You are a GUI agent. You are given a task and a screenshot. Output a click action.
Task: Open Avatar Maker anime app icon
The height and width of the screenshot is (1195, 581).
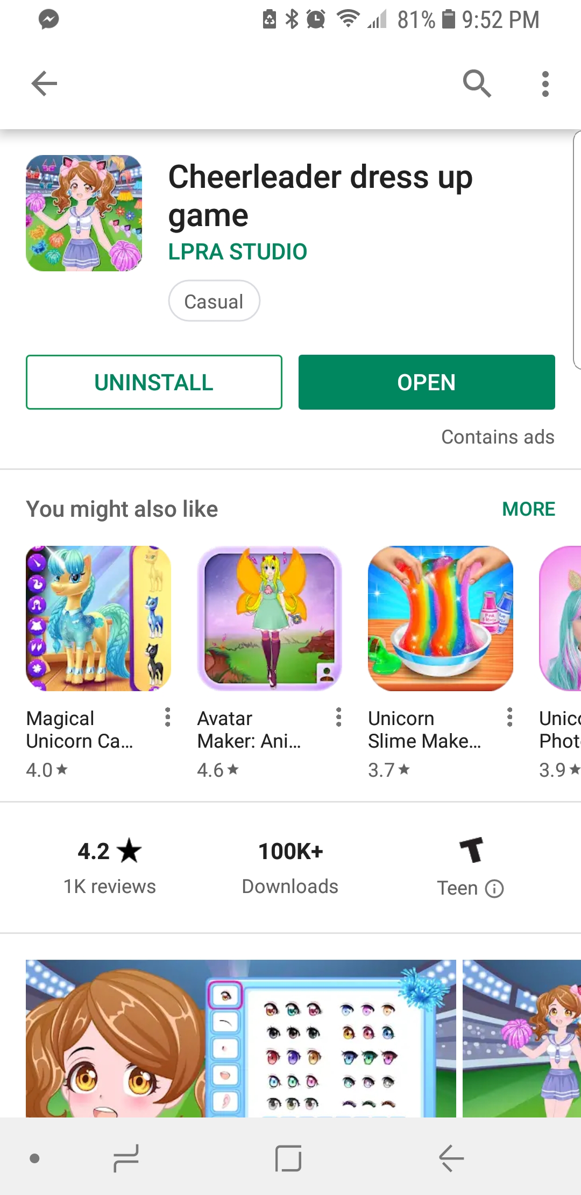pyautogui.click(x=270, y=618)
